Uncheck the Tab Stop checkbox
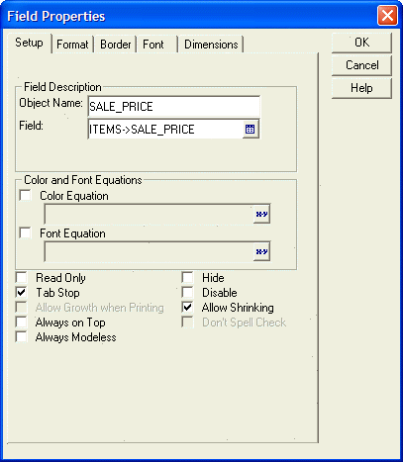The height and width of the screenshot is (462, 403). click(22, 293)
